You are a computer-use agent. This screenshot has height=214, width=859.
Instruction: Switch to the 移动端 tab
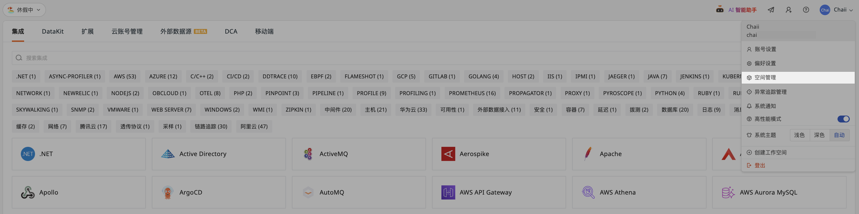264,31
